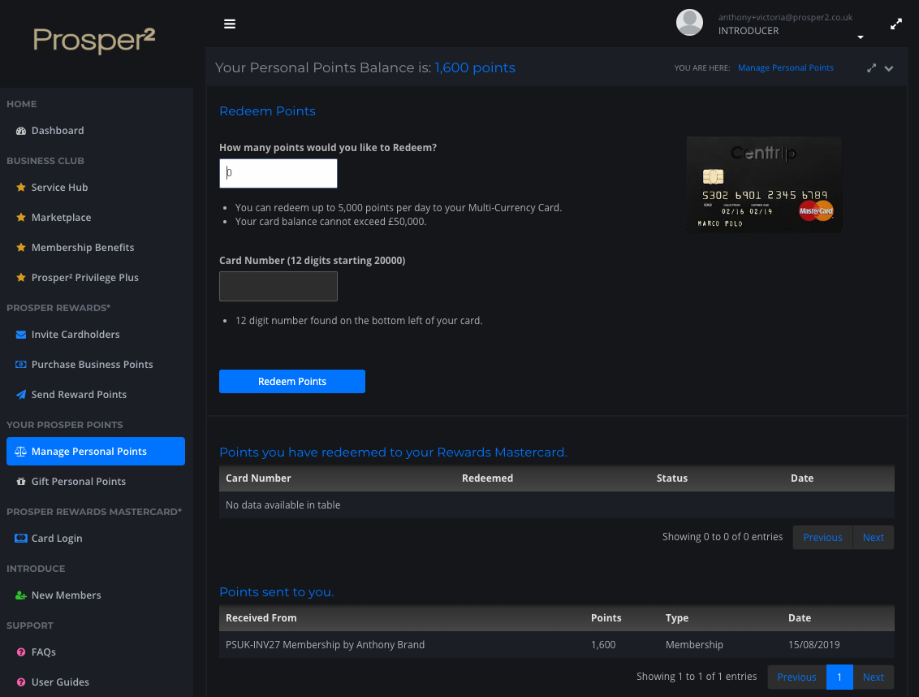Open Dashboard in the sidebar
The image size is (919, 697).
[58, 131]
